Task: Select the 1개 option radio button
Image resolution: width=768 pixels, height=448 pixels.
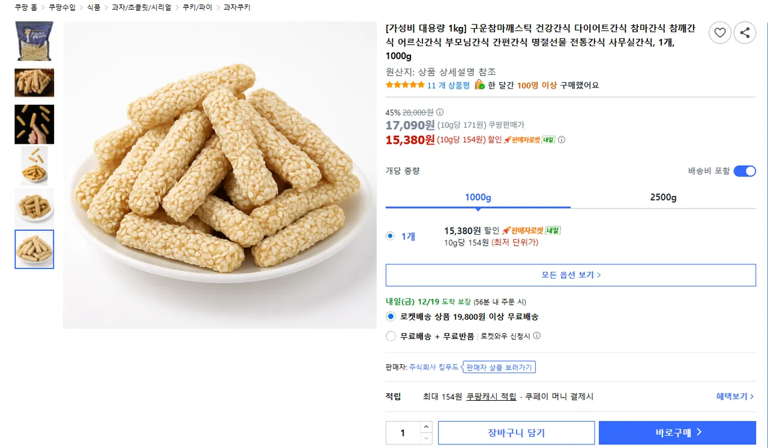Action: pos(391,236)
